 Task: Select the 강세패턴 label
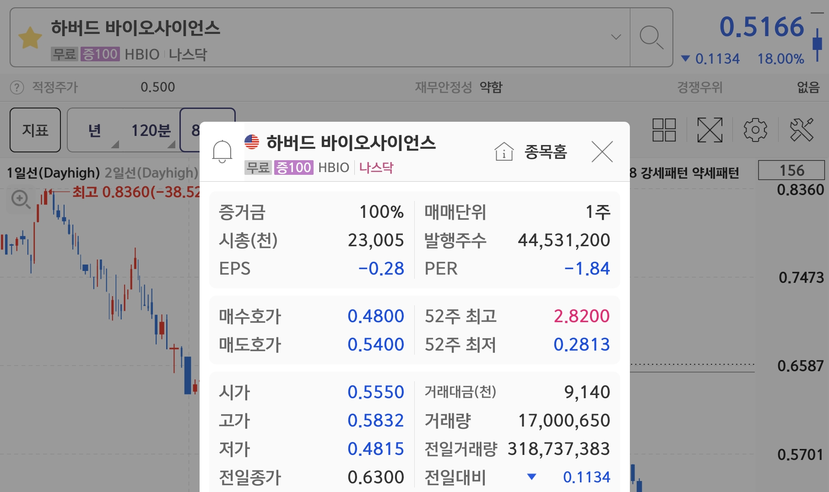click(664, 173)
